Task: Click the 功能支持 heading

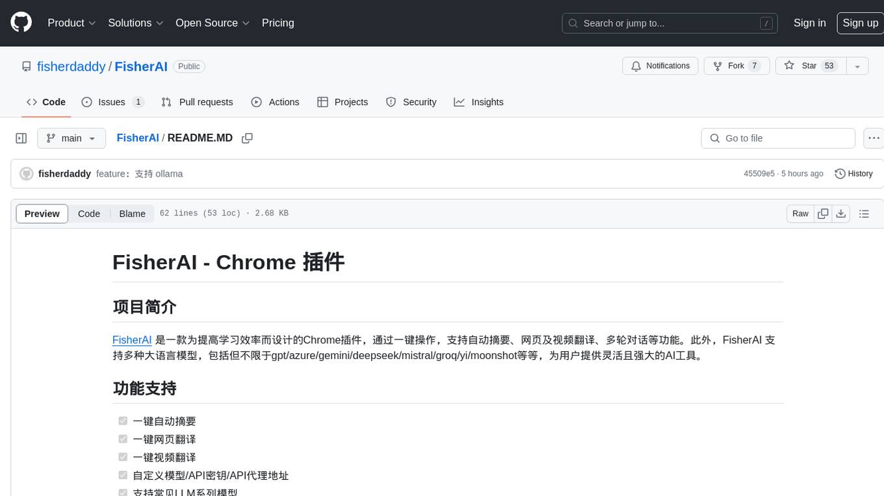Action: tap(144, 388)
